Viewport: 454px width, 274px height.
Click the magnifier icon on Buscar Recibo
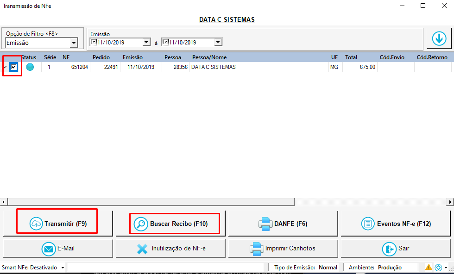[x=141, y=224]
